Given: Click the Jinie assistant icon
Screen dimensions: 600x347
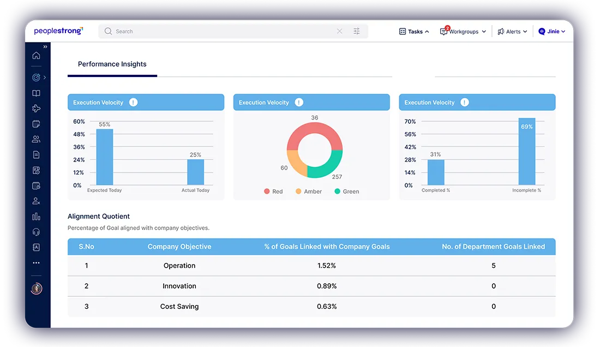Looking at the screenshot, I should coord(542,31).
